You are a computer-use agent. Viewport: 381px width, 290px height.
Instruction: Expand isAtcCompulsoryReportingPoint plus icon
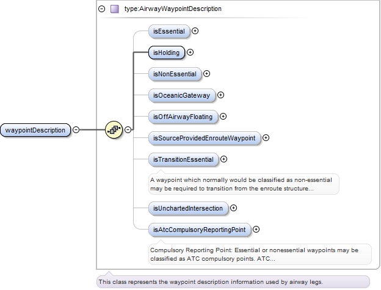pyautogui.click(x=256, y=230)
